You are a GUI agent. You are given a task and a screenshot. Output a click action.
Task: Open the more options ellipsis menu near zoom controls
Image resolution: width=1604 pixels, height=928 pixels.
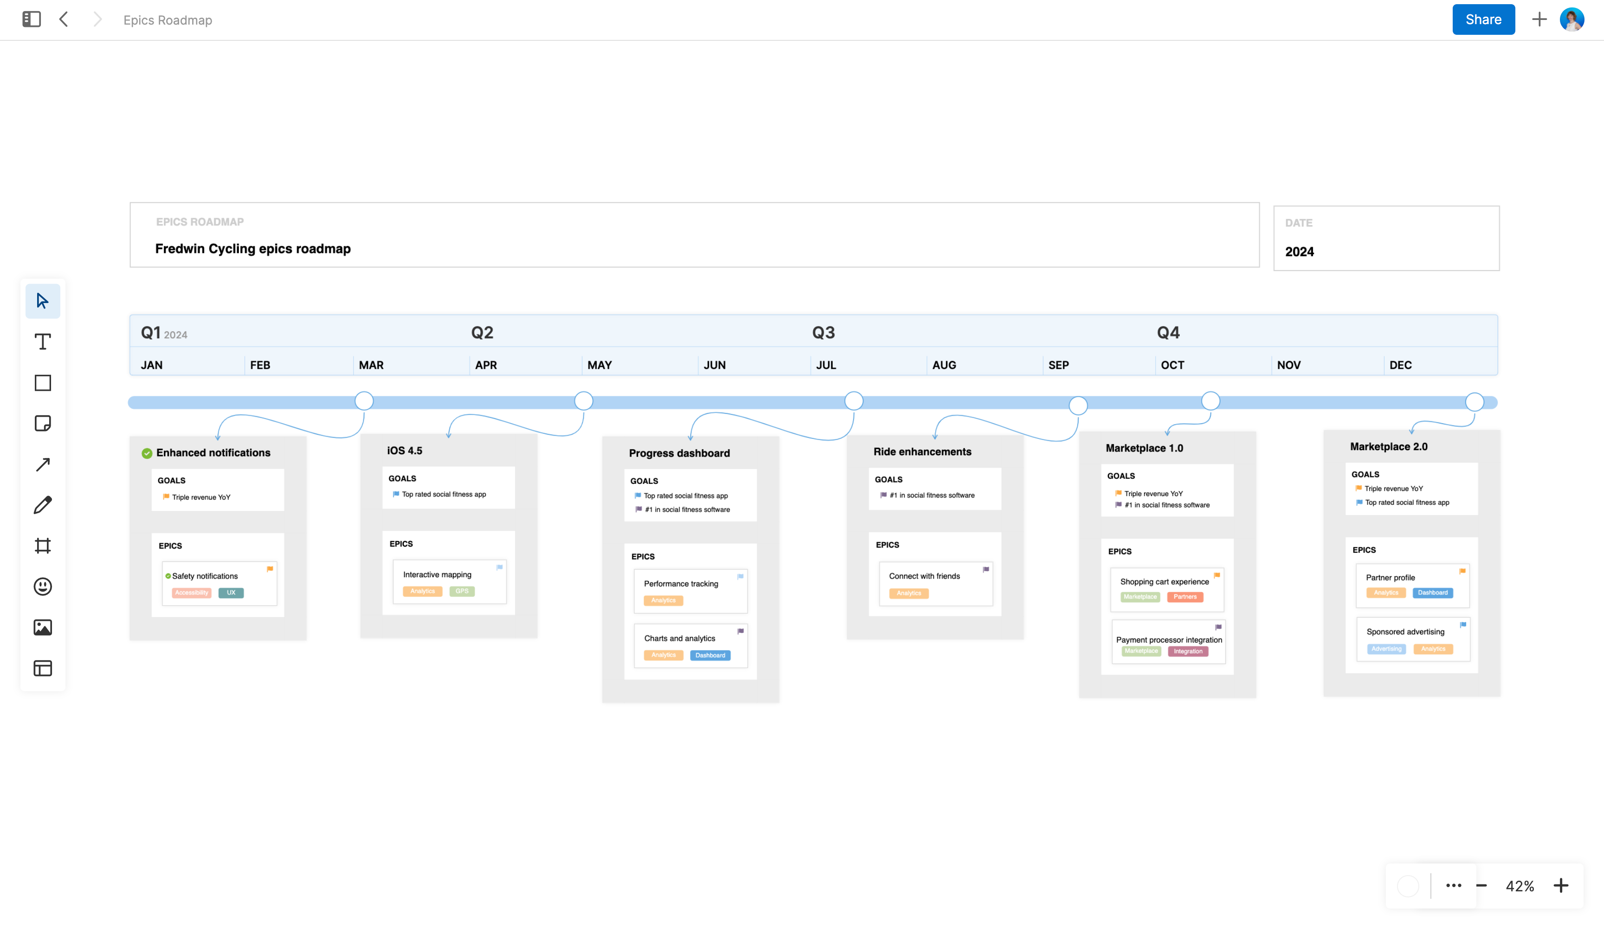point(1454,885)
